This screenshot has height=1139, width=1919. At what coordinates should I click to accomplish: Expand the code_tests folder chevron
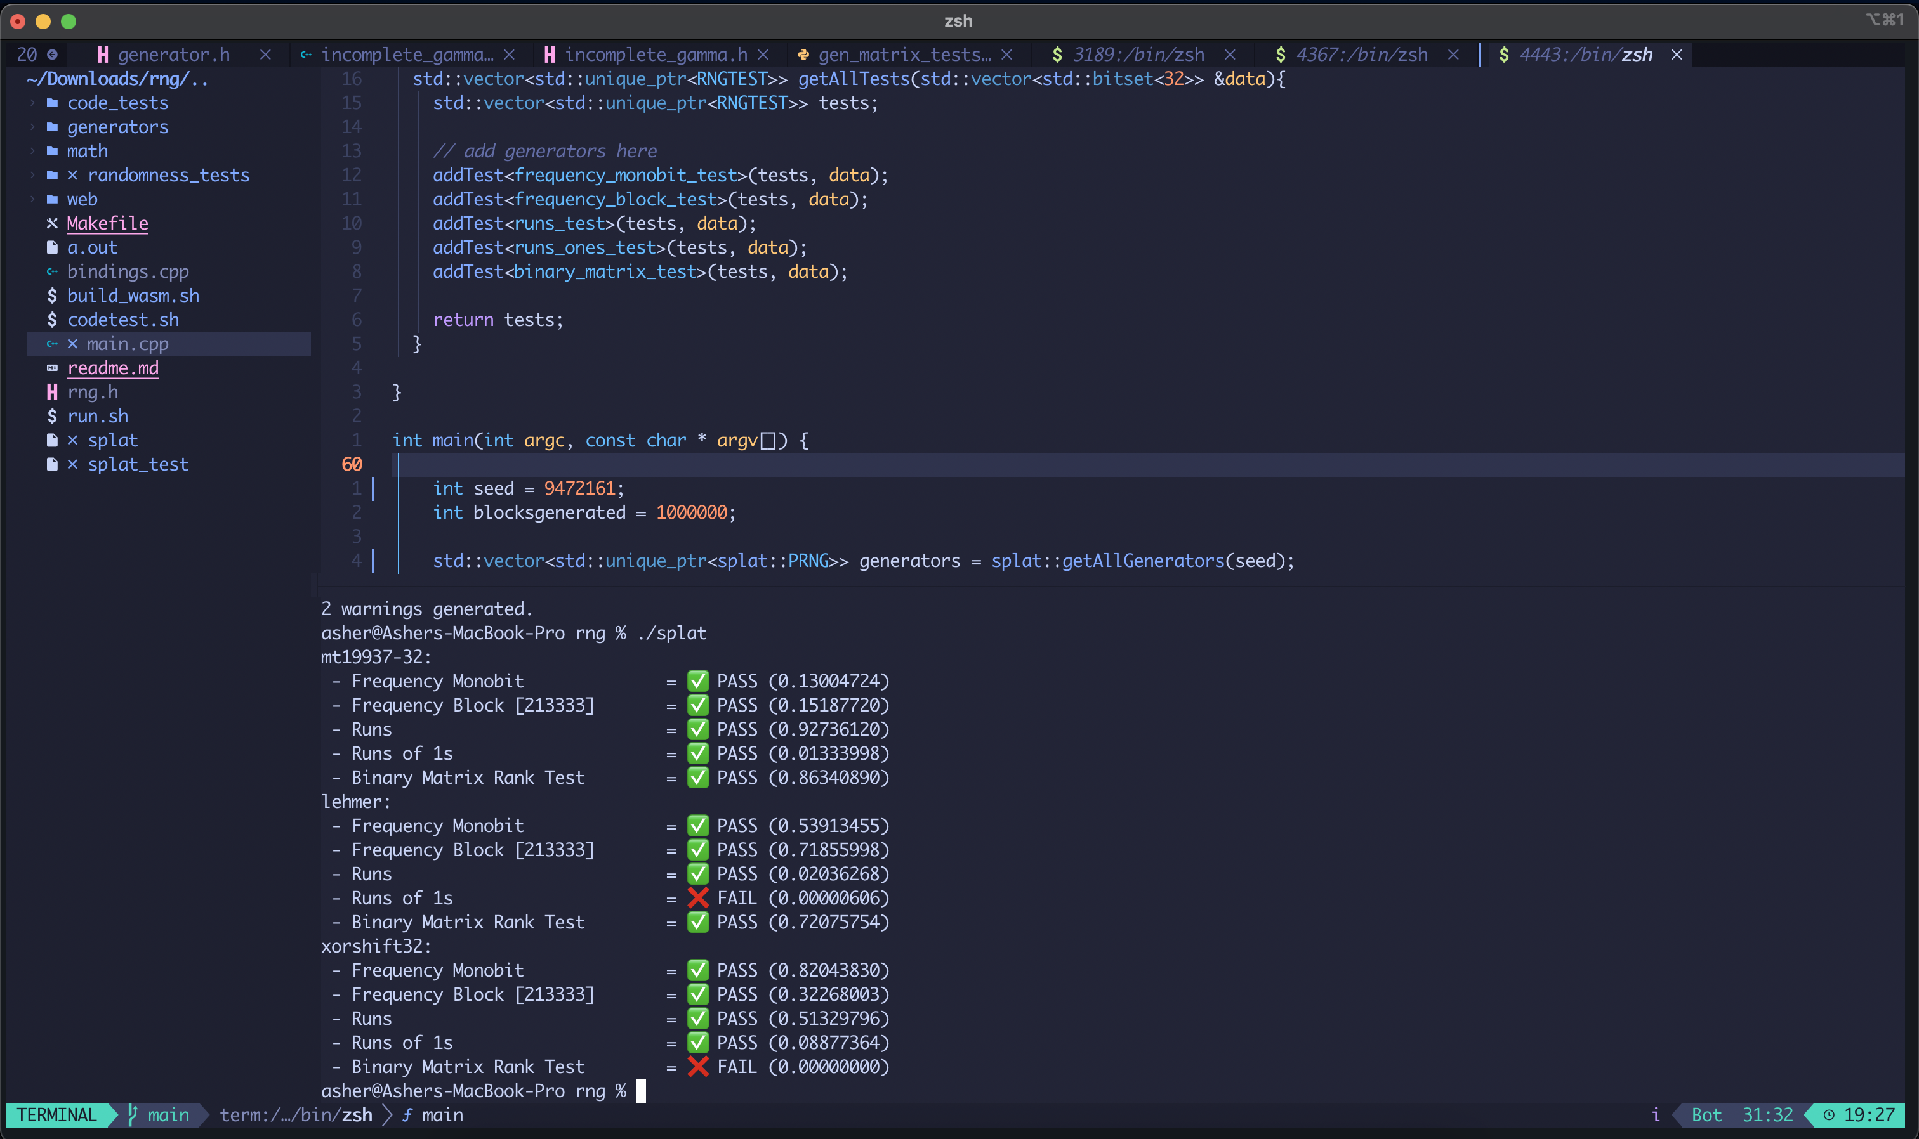coord(32,103)
